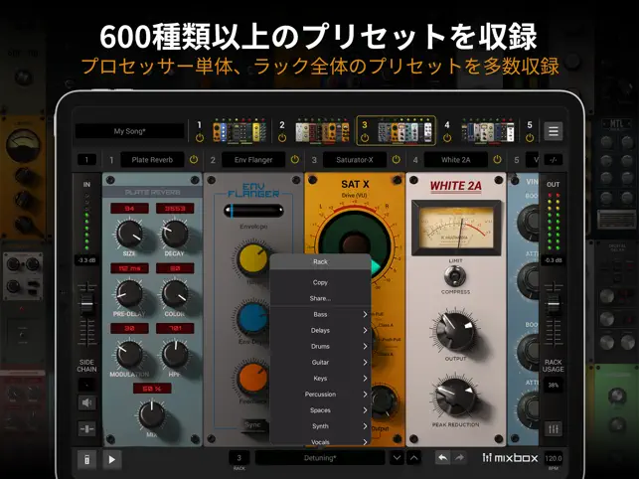Open the White 2A slot name selector

click(x=455, y=160)
